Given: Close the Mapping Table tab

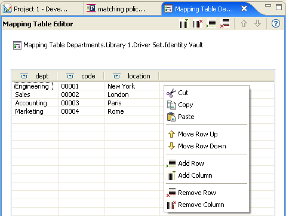Looking at the screenshot, I should [x=244, y=8].
